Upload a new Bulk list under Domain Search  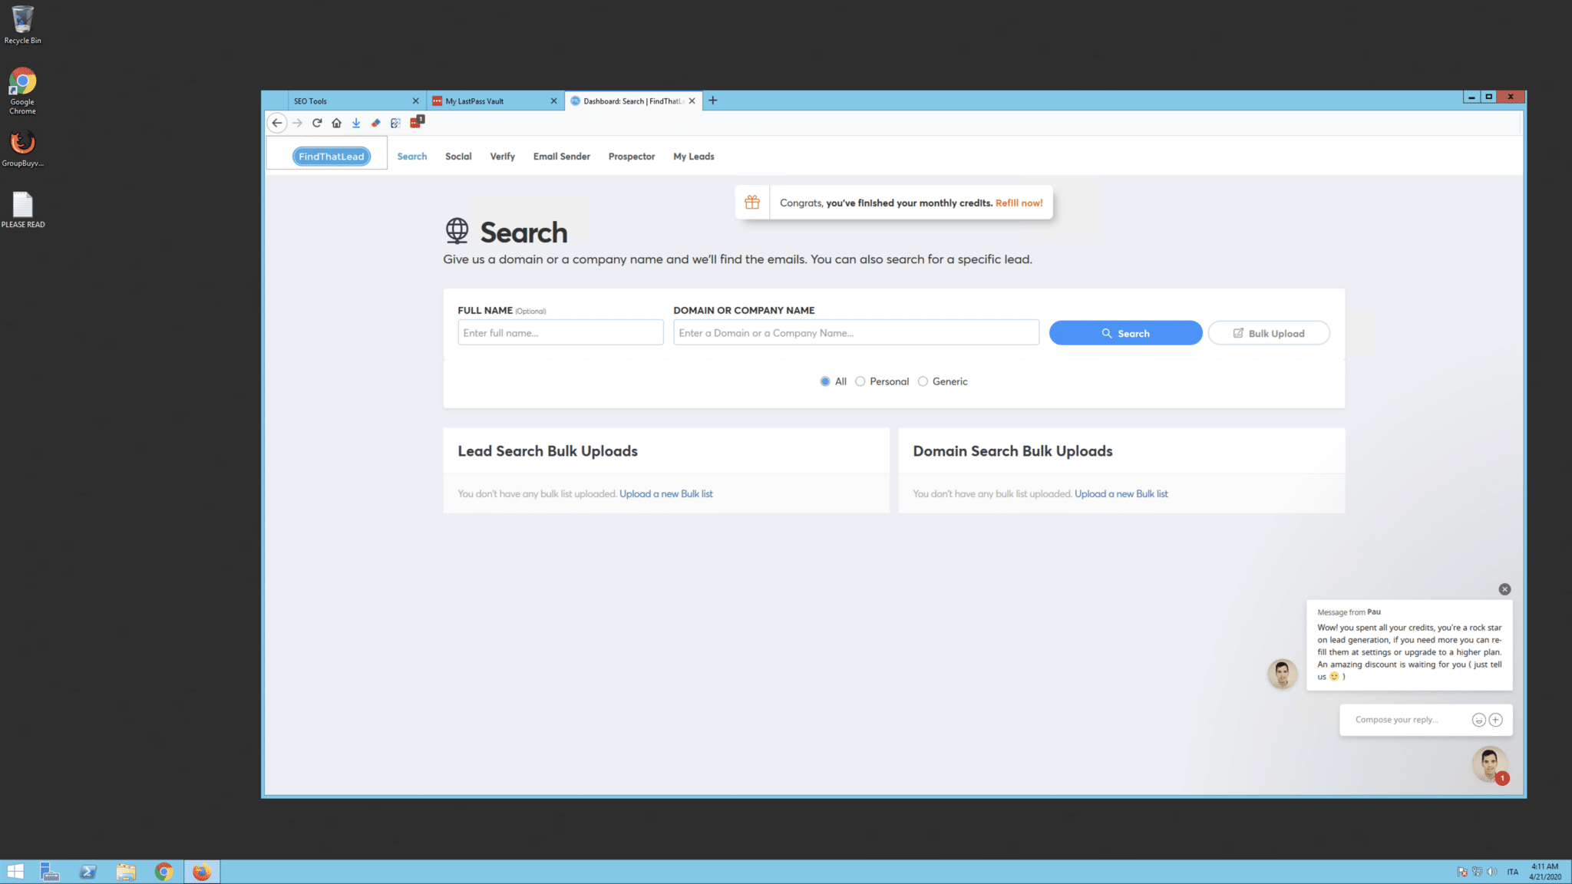click(1121, 494)
